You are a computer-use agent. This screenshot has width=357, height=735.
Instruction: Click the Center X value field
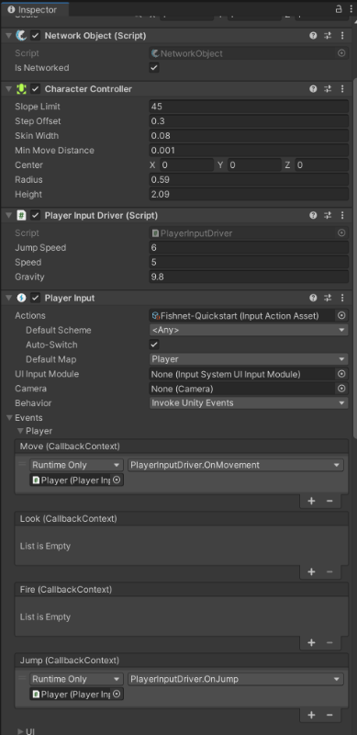pyautogui.click(x=187, y=165)
